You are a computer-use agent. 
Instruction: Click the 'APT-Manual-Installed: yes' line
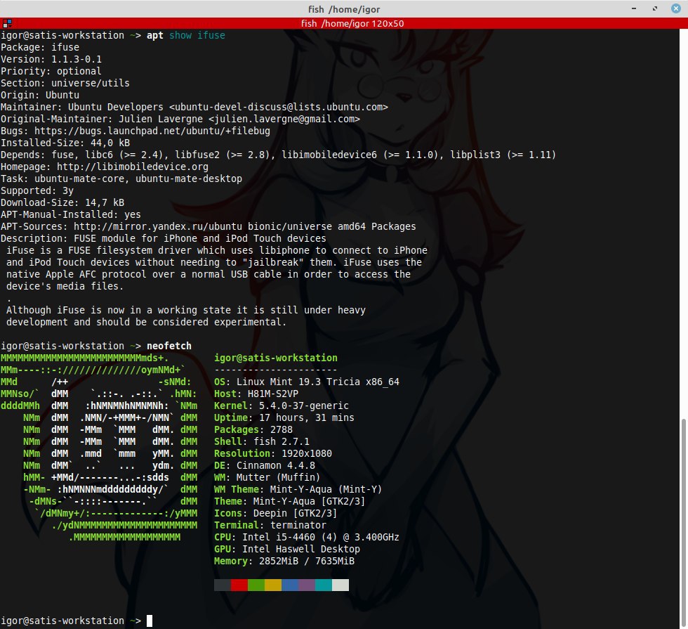[71, 215]
